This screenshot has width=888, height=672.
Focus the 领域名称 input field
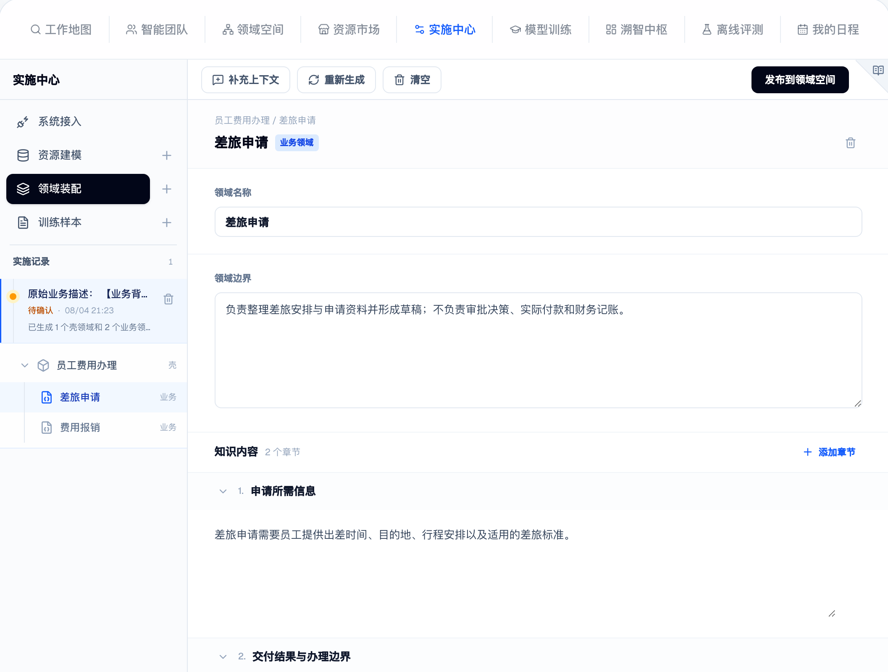click(x=538, y=222)
